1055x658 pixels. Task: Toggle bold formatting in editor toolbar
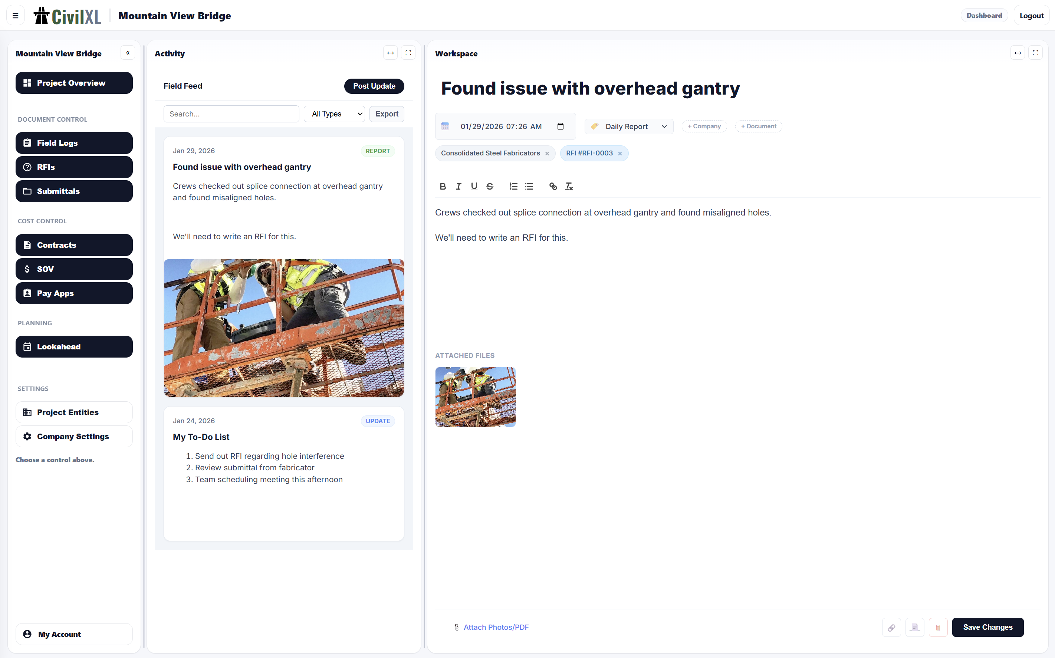pos(443,186)
